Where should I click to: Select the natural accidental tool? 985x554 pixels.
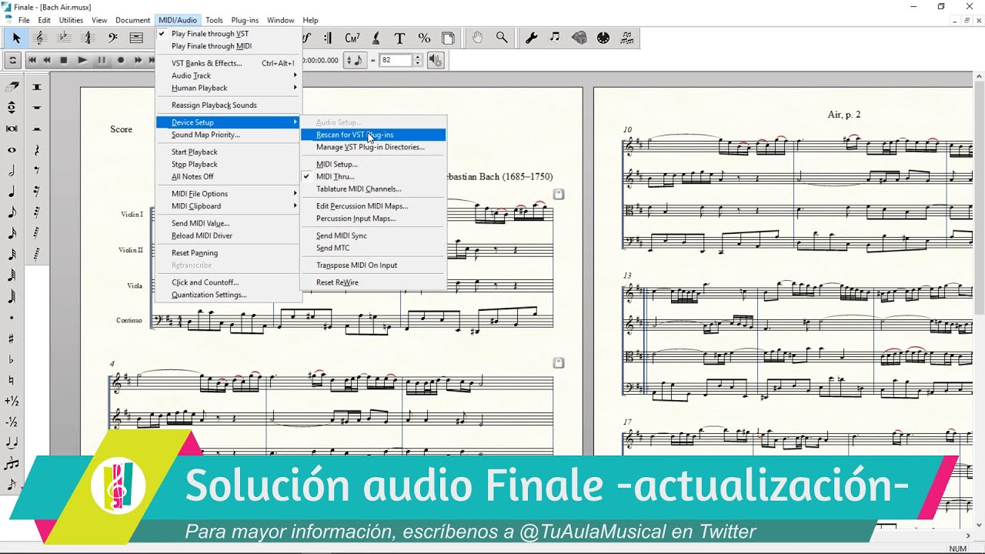pos(12,380)
